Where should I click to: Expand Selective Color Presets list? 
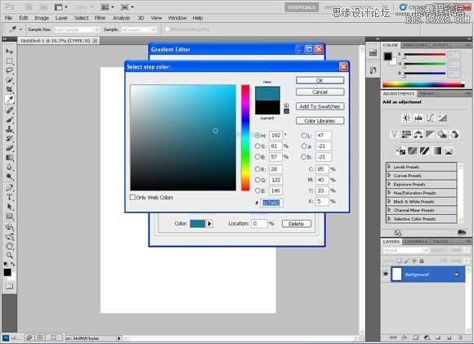390,218
